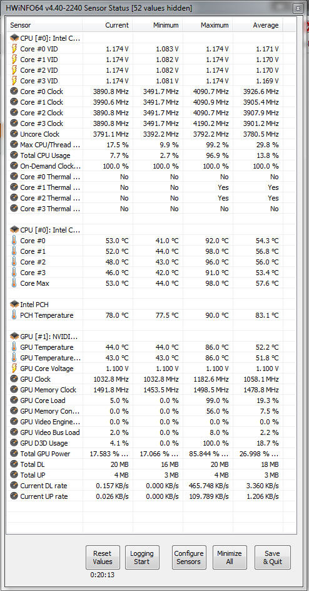Click the icon beside Current DL rate
This screenshot has height=591, width=309.
click(14, 486)
